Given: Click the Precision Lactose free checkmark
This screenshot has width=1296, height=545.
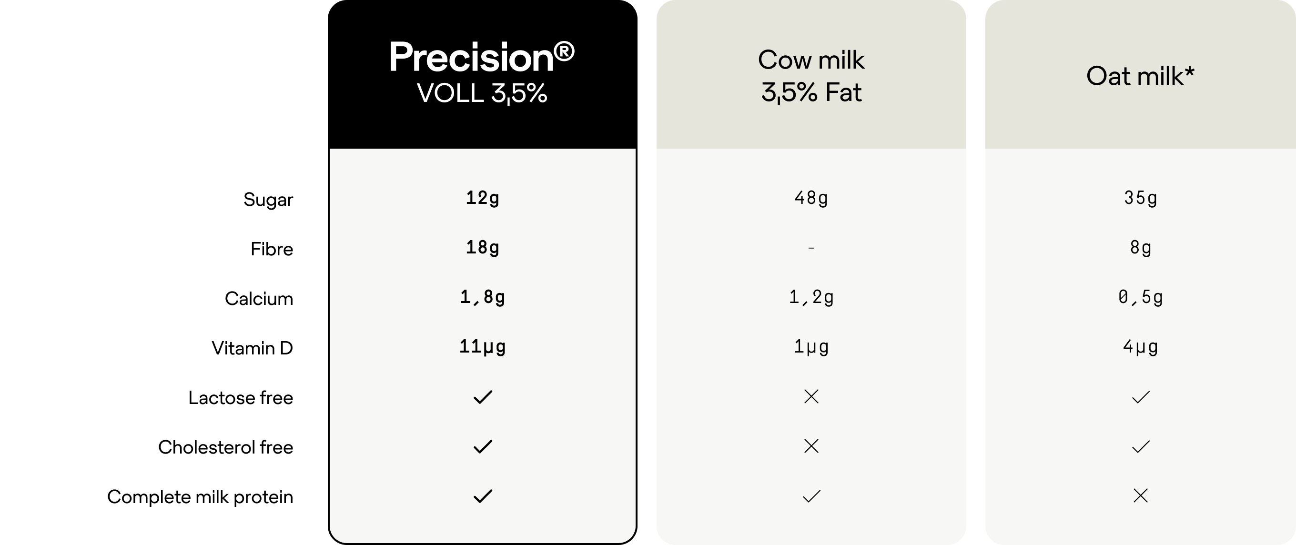Looking at the screenshot, I should [x=483, y=397].
